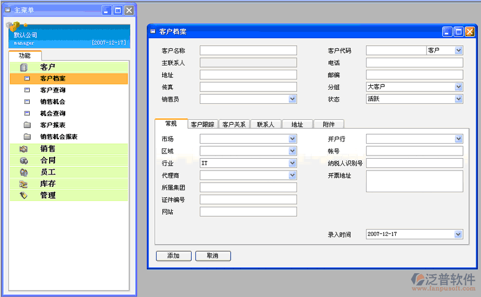Click the 库存 category icon
The image size is (481, 297).
click(24, 184)
